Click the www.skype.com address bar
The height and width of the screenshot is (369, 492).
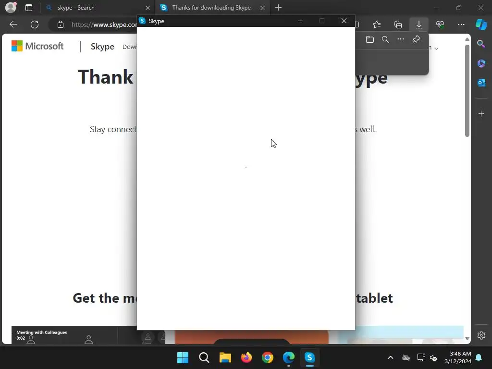104,25
